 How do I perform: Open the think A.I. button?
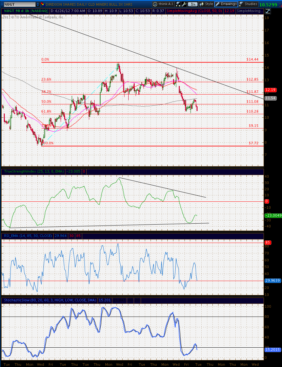coord(163,4)
